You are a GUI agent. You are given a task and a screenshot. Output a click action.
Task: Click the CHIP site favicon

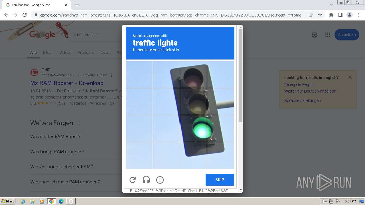tap(34, 72)
